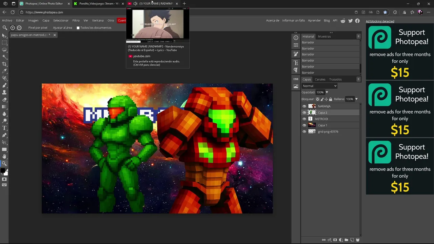Toggle Quick Mask mode icon
The width and height of the screenshot is (434, 244).
[4, 179]
